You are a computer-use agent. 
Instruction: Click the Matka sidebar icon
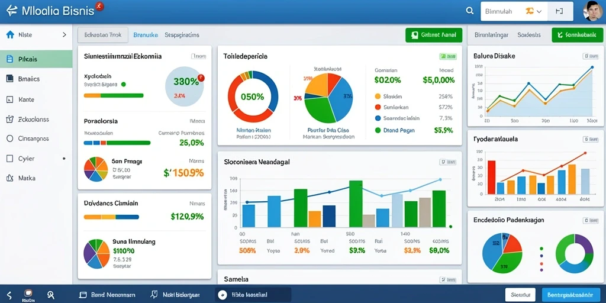pos(10,178)
